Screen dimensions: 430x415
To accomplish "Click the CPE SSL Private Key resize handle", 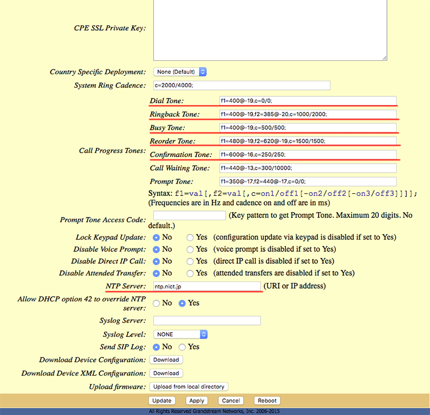I will pos(384,58).
